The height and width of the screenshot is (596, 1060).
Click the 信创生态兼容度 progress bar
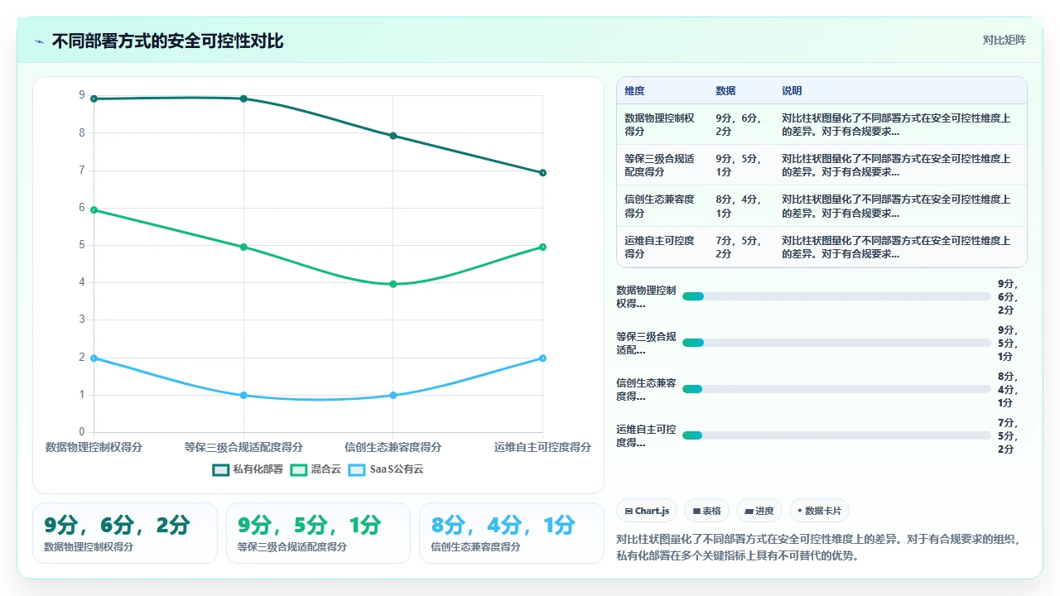pyautogui.click(x=836, y=389)
